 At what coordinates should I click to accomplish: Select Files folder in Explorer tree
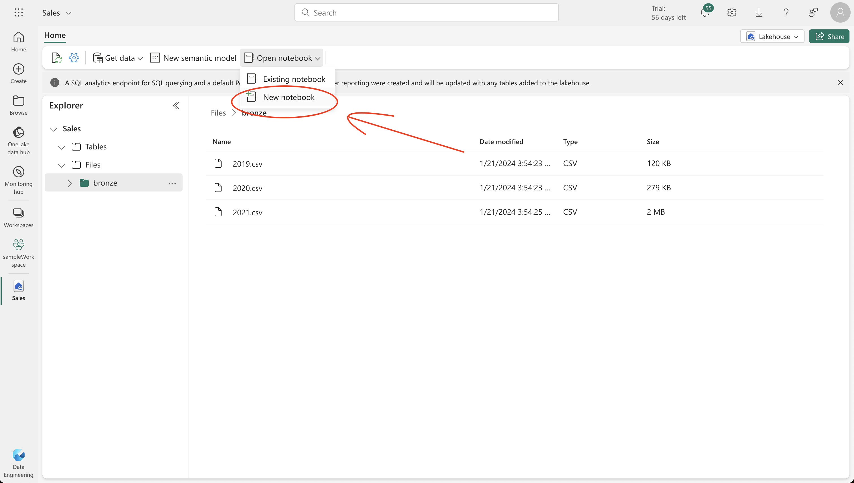[x=93, y=165]
